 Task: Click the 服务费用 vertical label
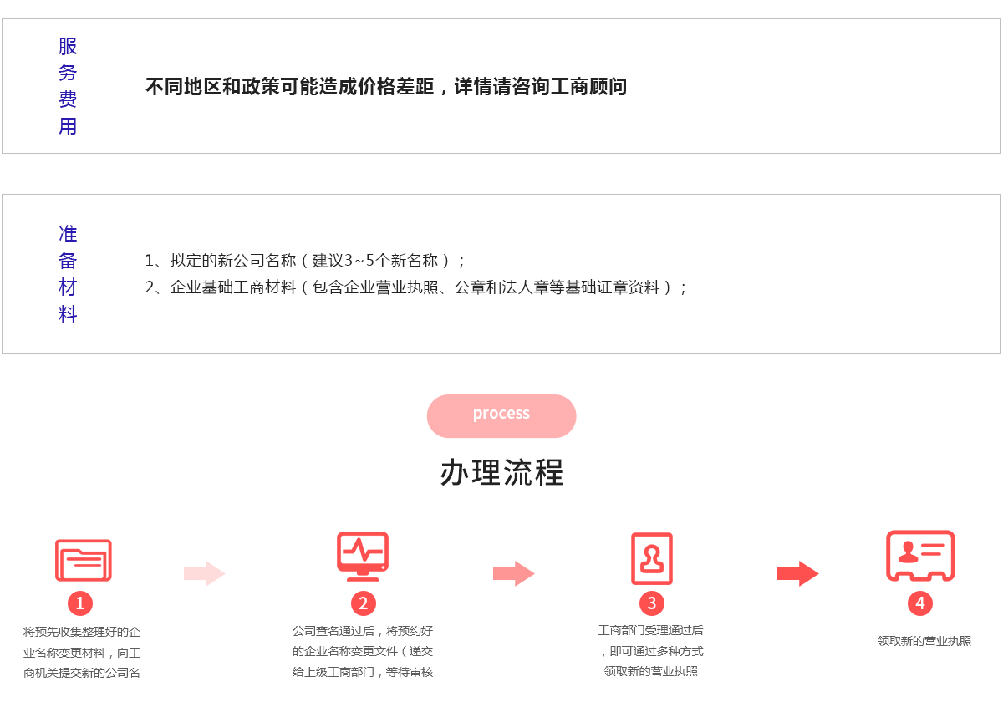coord(68,86)
